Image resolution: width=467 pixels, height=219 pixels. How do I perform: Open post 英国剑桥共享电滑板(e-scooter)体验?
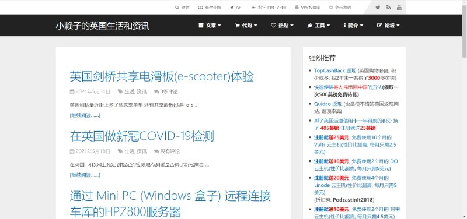[x=162, y=77]
